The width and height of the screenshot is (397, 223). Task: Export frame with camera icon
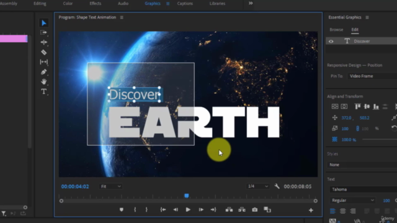(x=255, y=209)
